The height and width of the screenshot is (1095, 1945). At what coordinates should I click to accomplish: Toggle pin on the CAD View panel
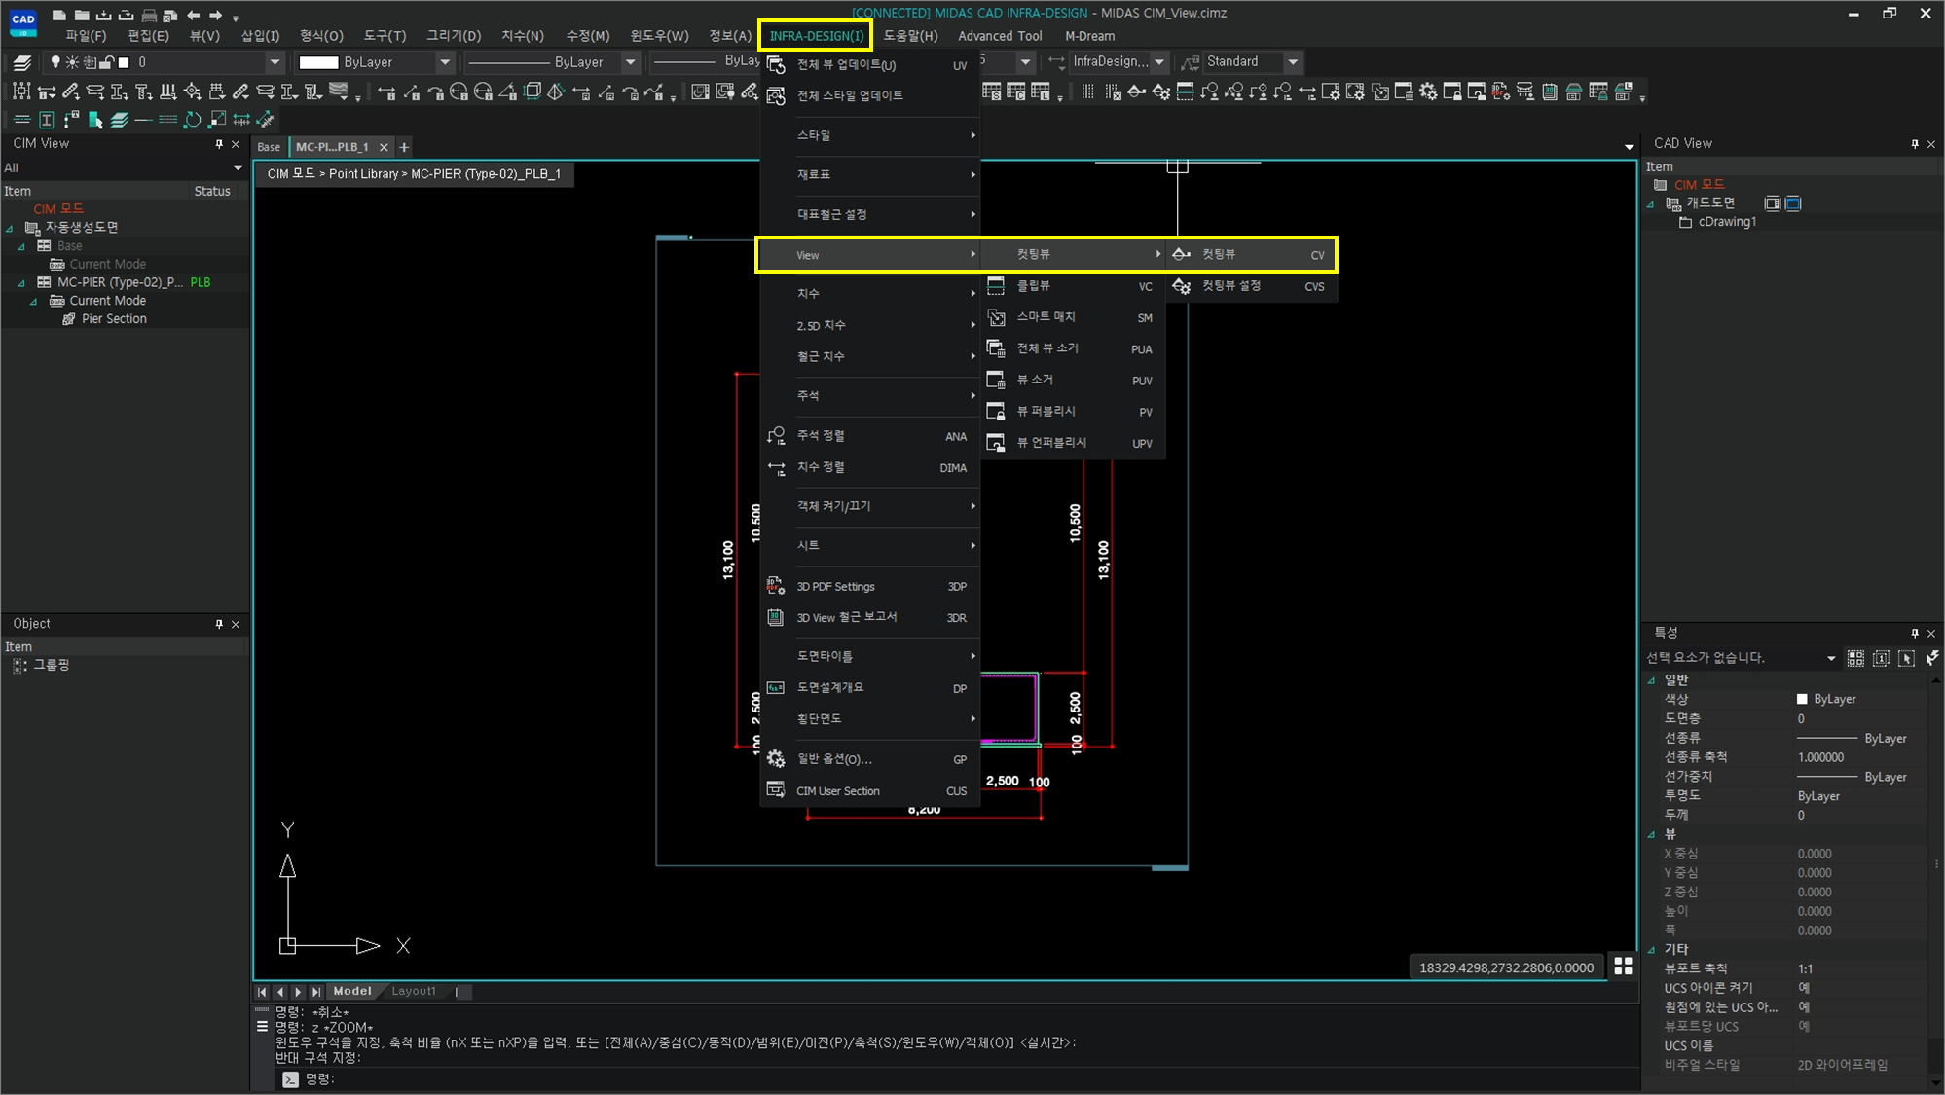tap(1915, 144)
